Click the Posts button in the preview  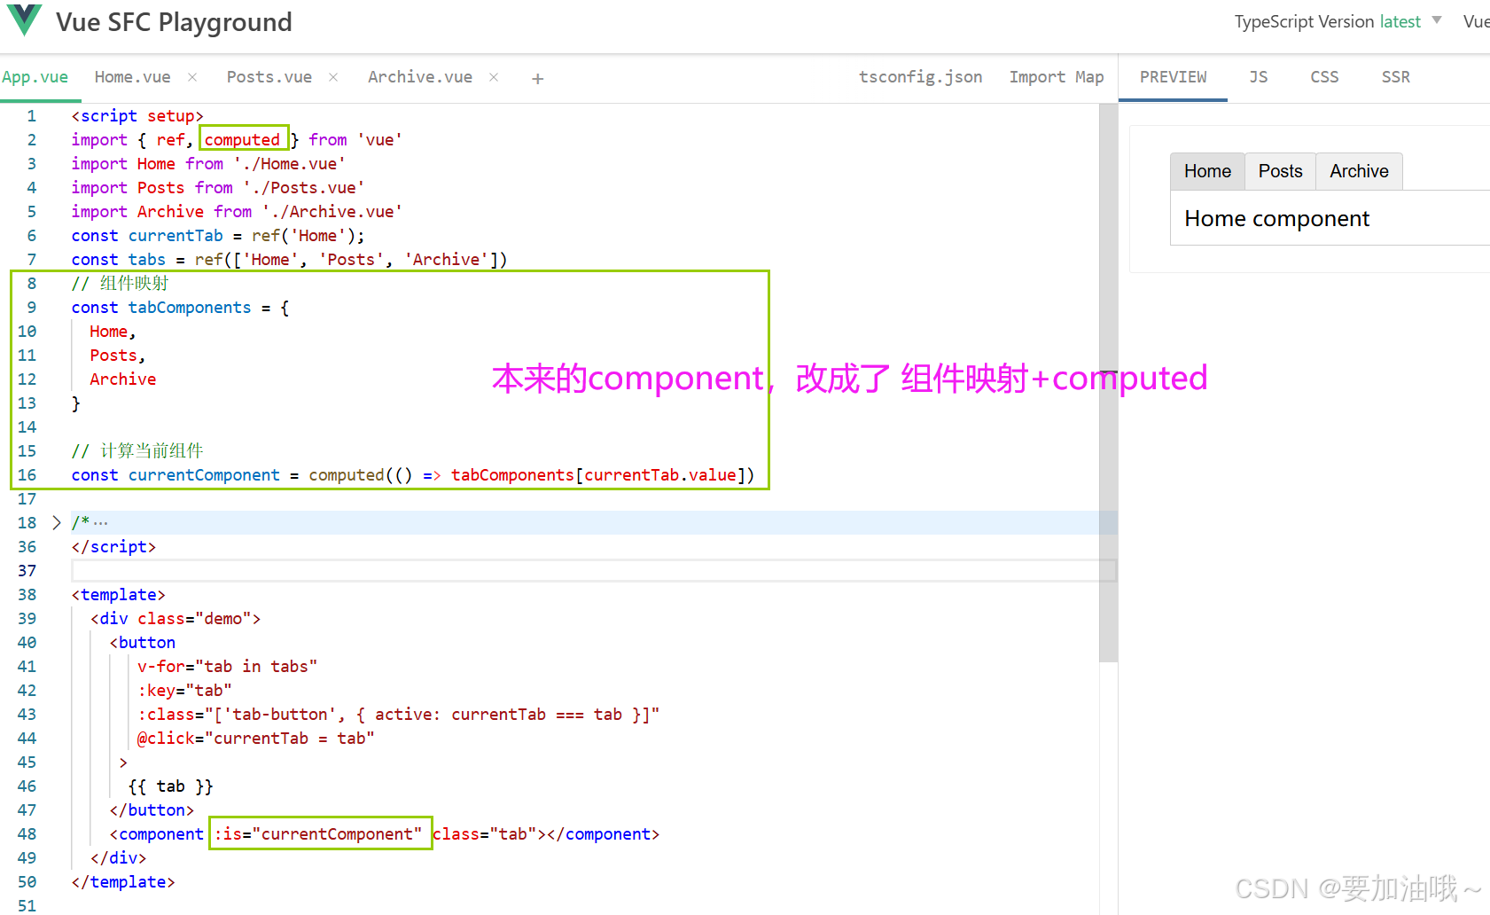click(x=1279, y=170)
